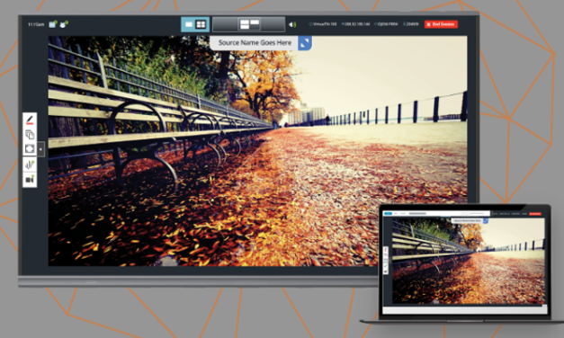Click the Source Name Goes Here label
Viewport: 564px width, 338px height.
pyautogui.click(x=255, y=43)
